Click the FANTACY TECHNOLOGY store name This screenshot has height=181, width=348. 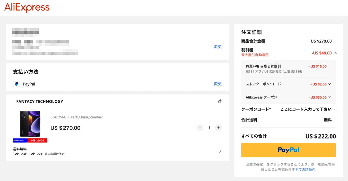click(40, 102)
